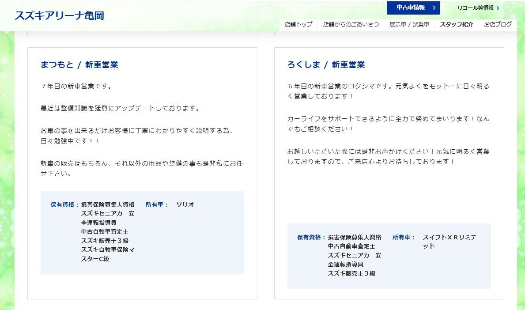525x310 pixels.
Task: Click the 中古車情報 button
Action: pyautogui.click(x=413, y=8)
